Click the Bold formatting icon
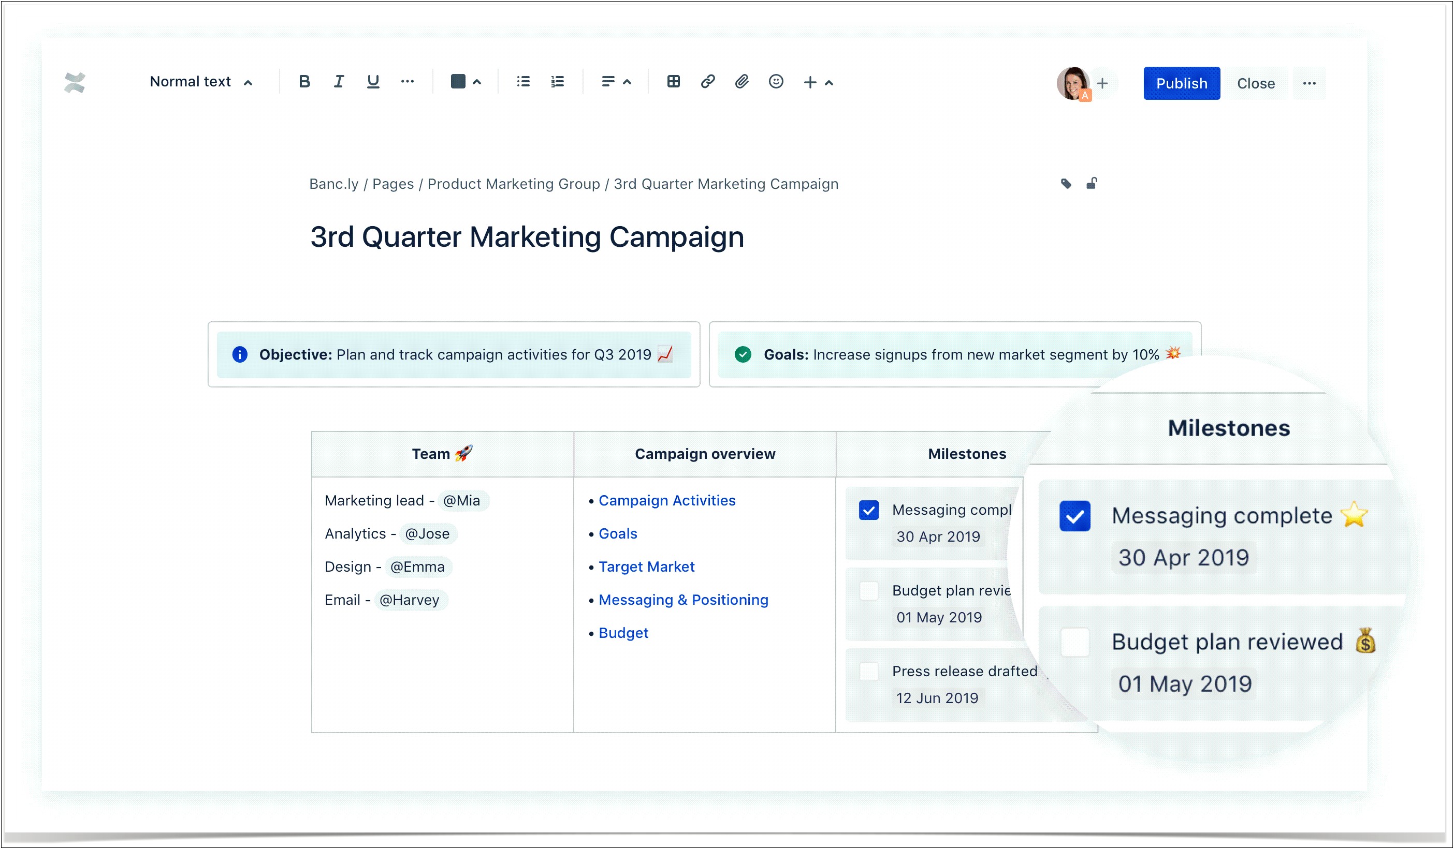The width and height of the screenshot is (1454, 849). (x=303, y=82)
